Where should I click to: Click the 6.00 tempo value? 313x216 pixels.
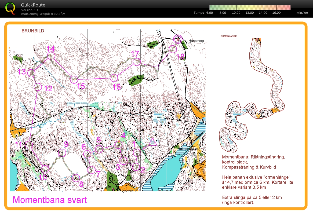210,13
